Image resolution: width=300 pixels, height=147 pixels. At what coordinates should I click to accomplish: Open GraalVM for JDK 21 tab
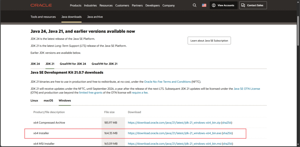click(105, 64)
